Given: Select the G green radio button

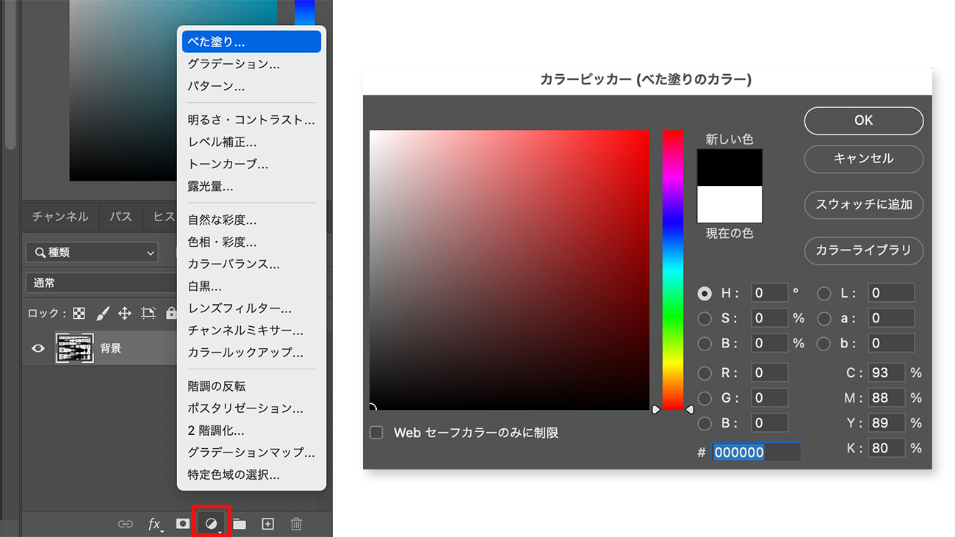Looking at the screenshot, I should click(x=704, y=398).
